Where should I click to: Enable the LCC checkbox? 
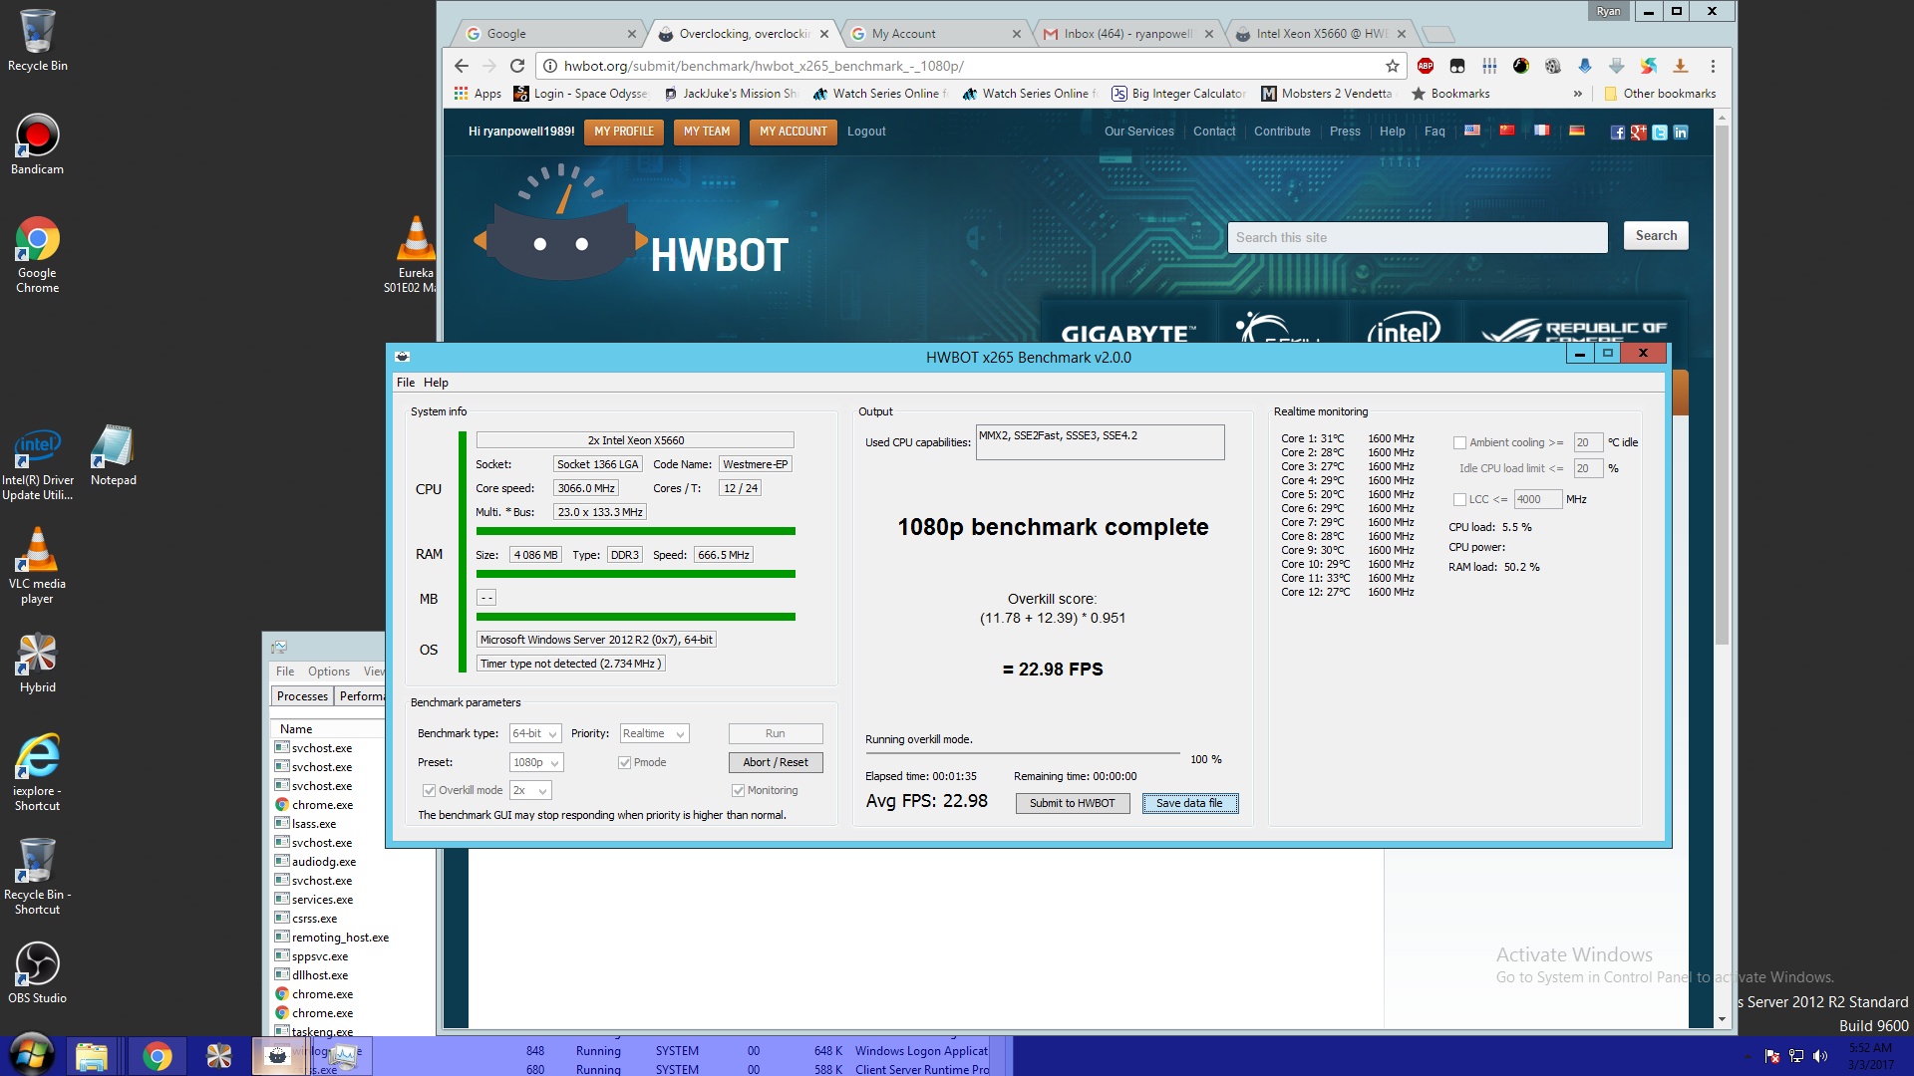(x=1459, y=500)
